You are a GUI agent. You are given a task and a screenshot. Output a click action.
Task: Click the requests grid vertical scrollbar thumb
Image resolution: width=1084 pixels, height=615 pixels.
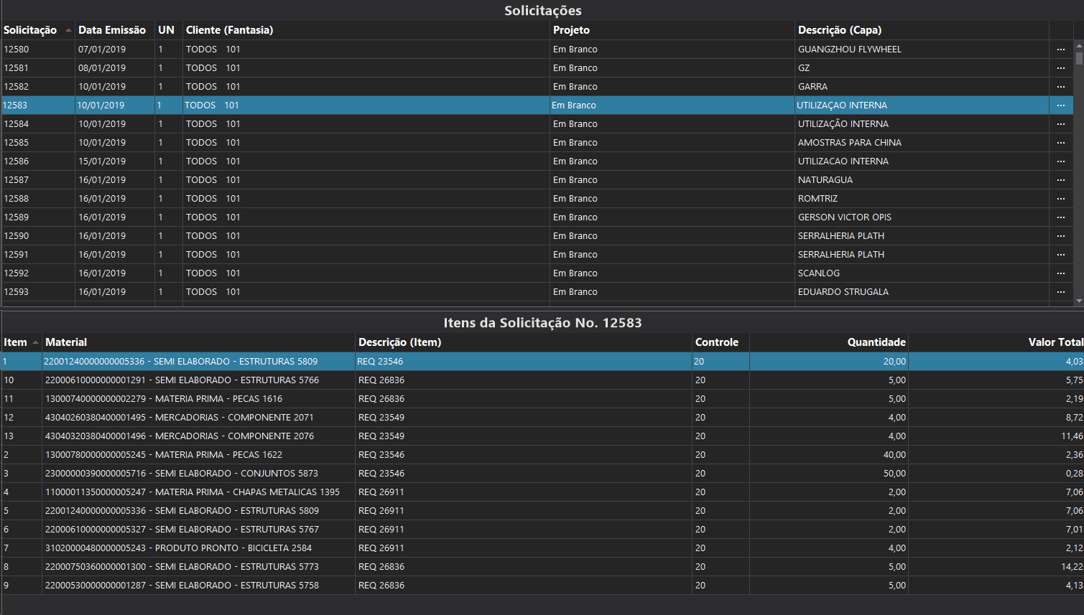(x=1079, y=58)
